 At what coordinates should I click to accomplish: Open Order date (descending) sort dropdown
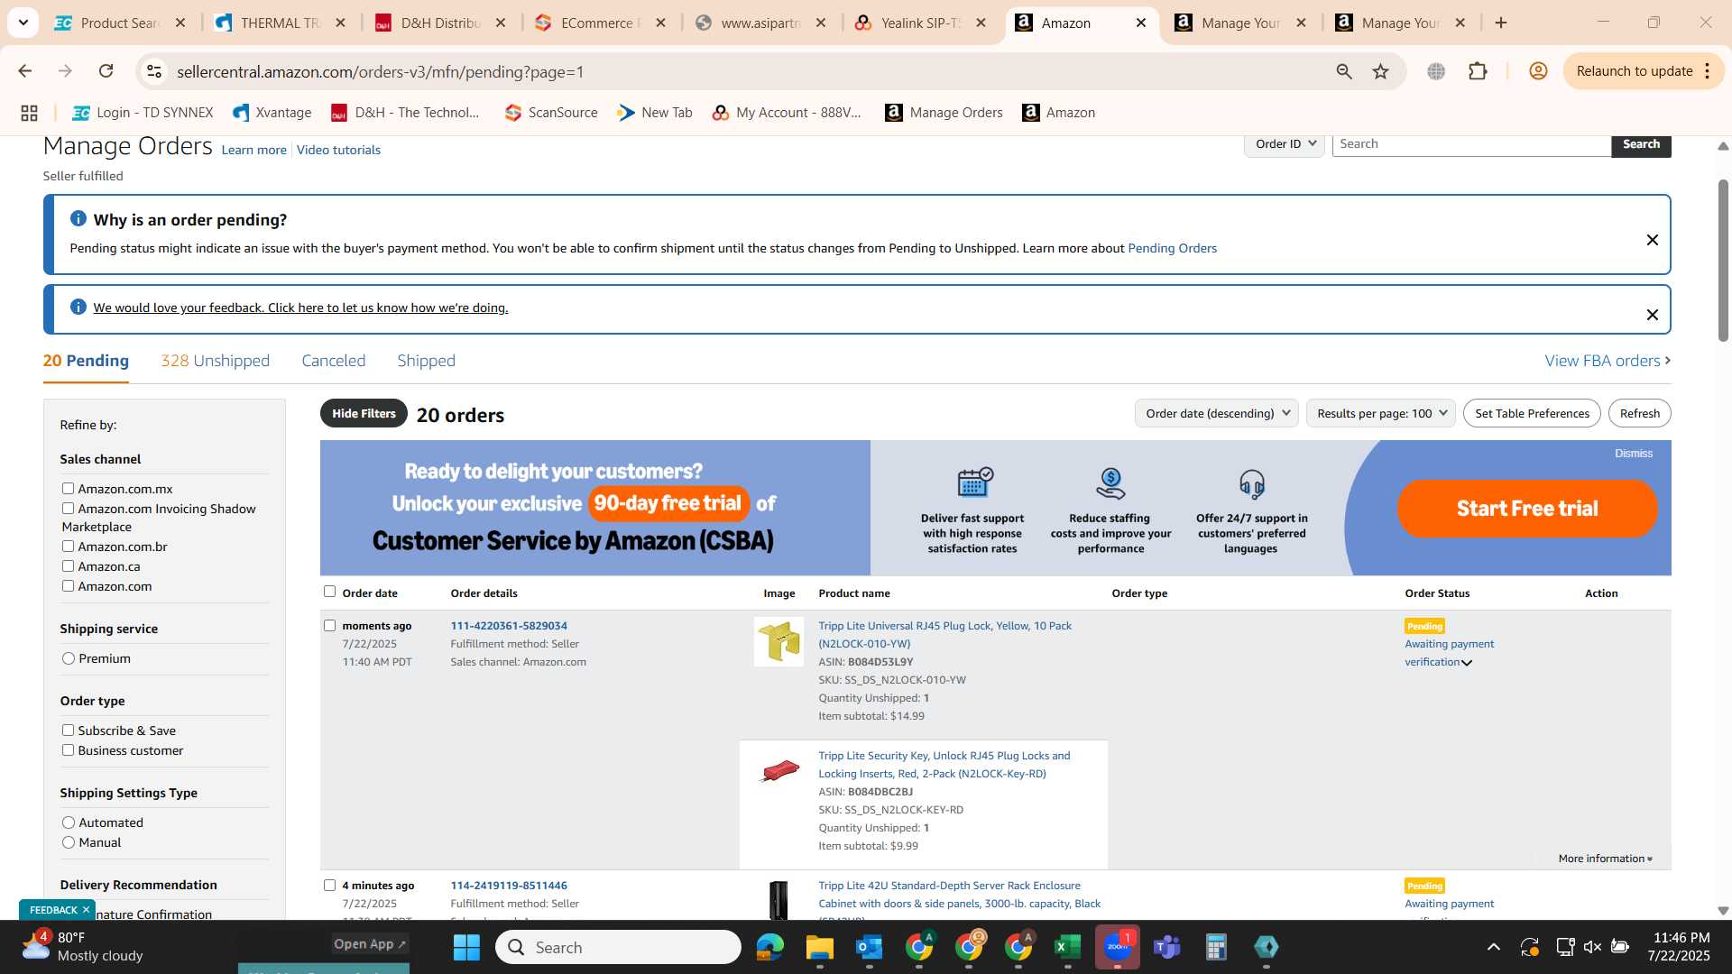pos(1217,413)
